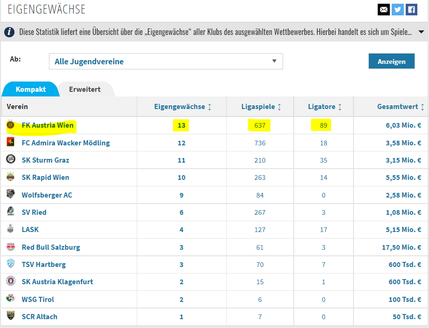Click the info text about Eigengewächse

(x=215, y=32)
